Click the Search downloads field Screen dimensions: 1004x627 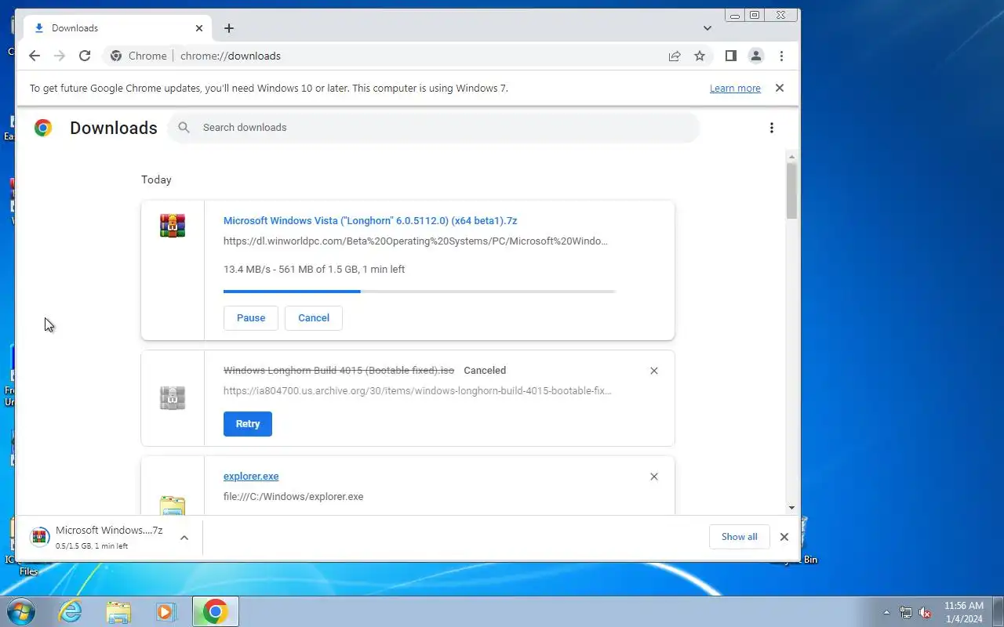coord(433,128)
